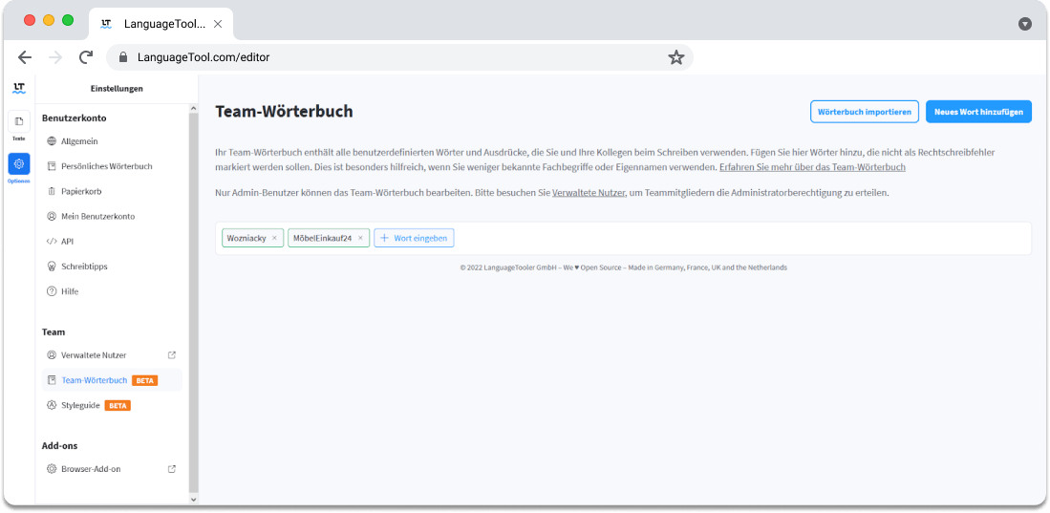
Task: Click the LanguageTool logo in the sidebar
Action: pos(19,89)
